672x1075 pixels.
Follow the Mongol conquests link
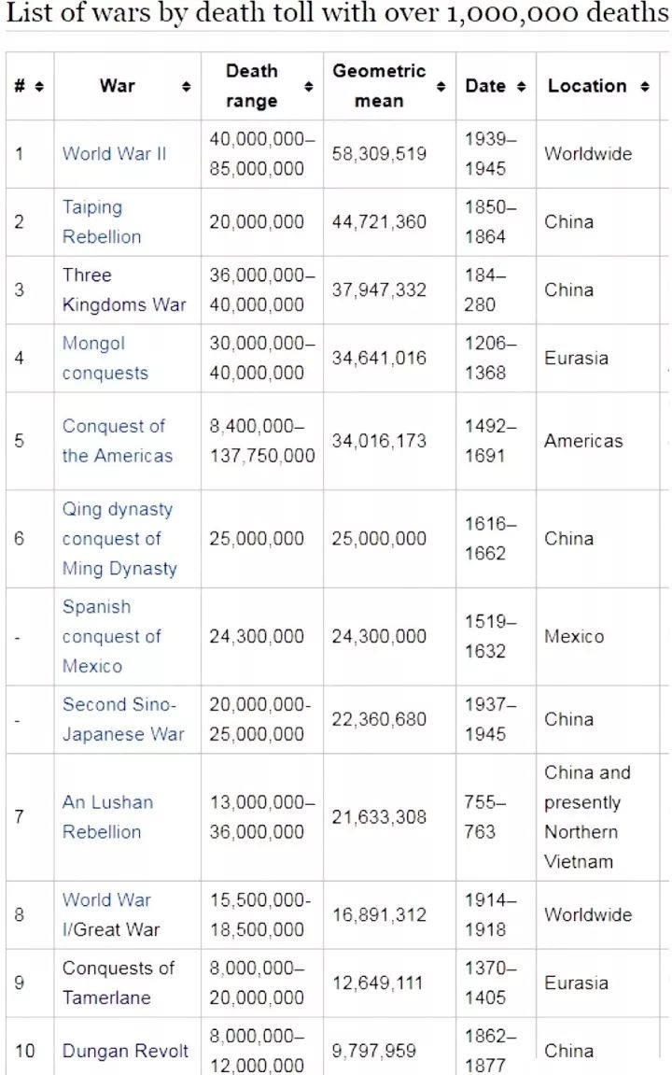tap(105, 358)
